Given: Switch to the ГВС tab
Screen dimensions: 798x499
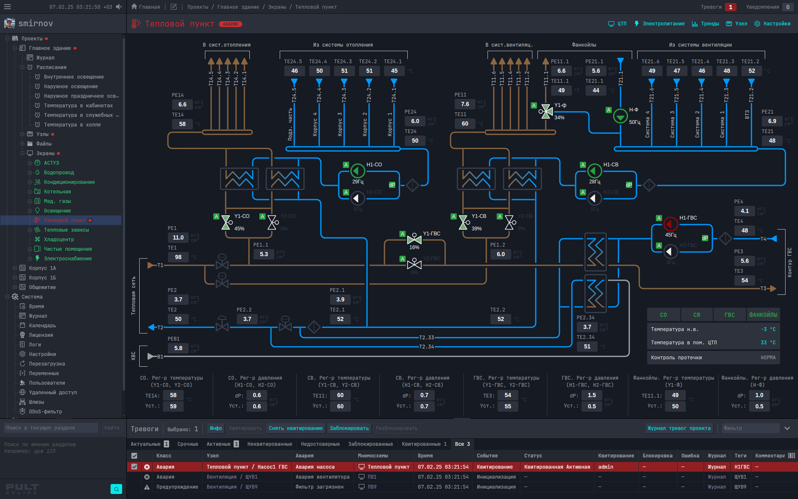Looking at the screenshot, I should [x=730, y=314].
